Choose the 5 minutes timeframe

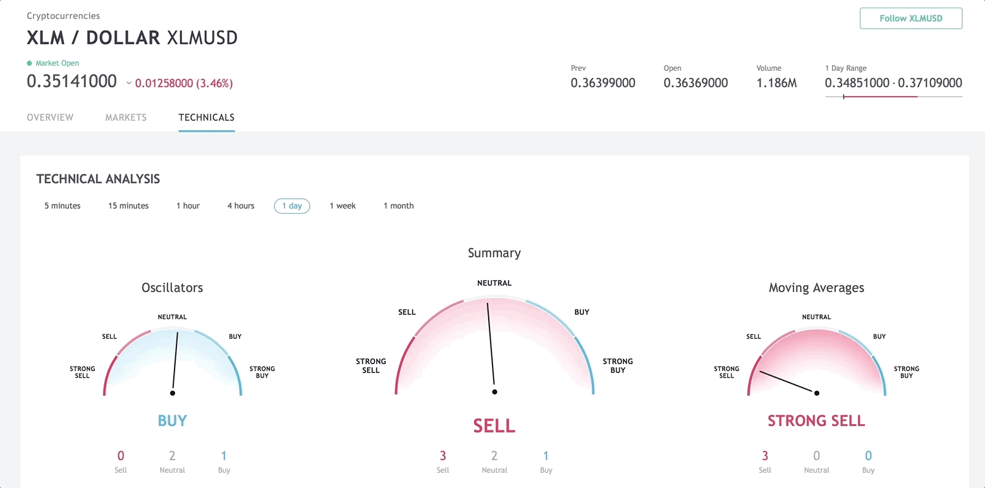pos(63,205)
